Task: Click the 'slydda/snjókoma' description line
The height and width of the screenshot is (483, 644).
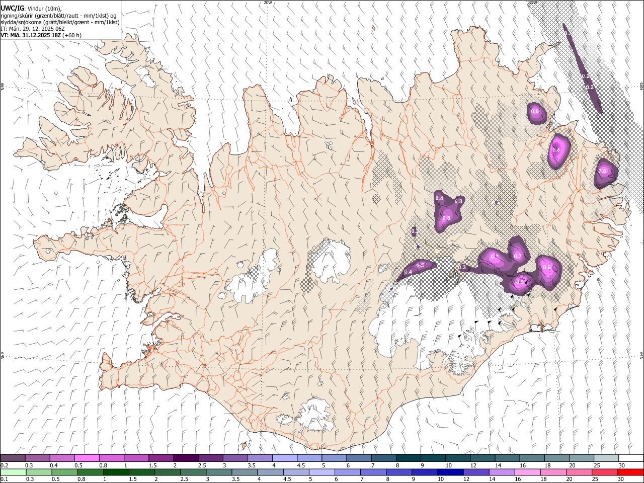Action: (60, 22)
